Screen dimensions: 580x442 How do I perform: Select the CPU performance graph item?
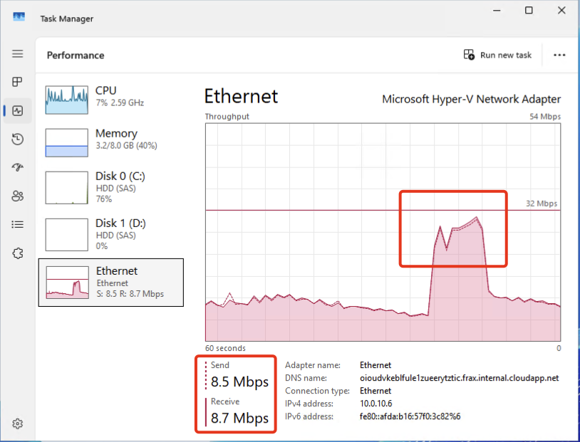click(110, 100)
